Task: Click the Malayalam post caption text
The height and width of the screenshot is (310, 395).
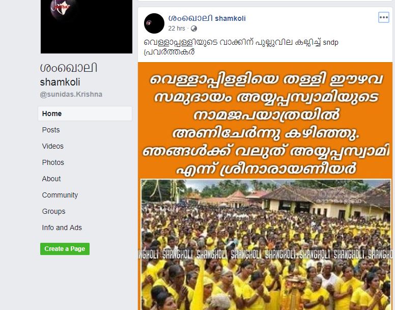Action: coord(241,47)
